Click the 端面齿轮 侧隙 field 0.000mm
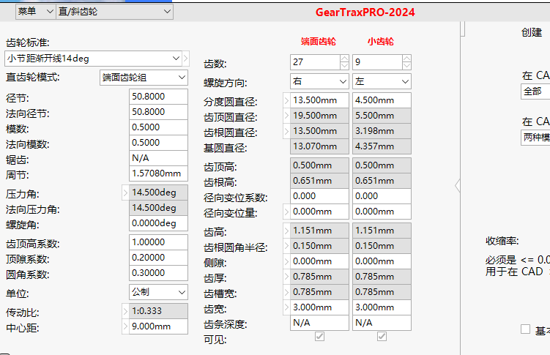The image size is (550, 355). click(319, 261)
